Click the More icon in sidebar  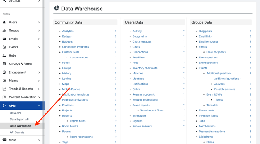click(5, 140)
